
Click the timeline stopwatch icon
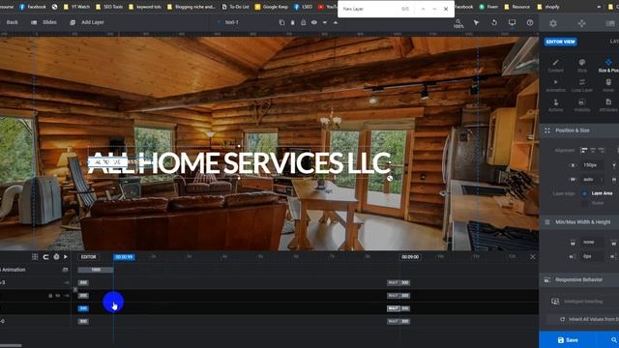pyautogui.click(x=56, y=257)
